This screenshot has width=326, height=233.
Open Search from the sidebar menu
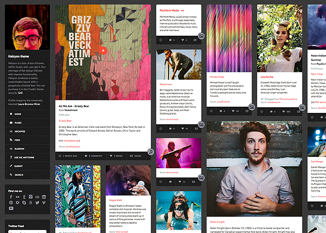pos(19,174)
